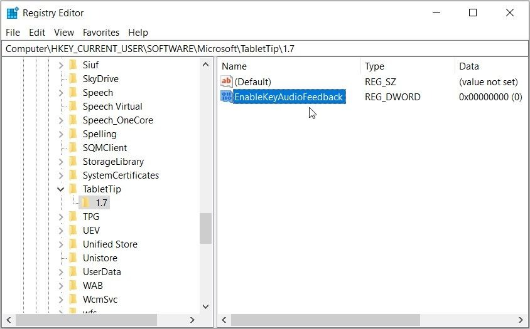Image resolution: width=530 pixels, height=329 pixels.
Task: Select the 1.7 subkey folder icon
Action: (86, 202)
